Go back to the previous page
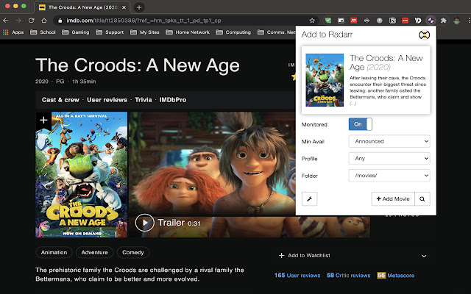Viewport: 471px width, 294px height. click(x=6, y=21)
